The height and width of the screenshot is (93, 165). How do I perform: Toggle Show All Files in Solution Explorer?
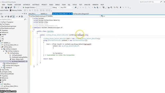(13, 17)
